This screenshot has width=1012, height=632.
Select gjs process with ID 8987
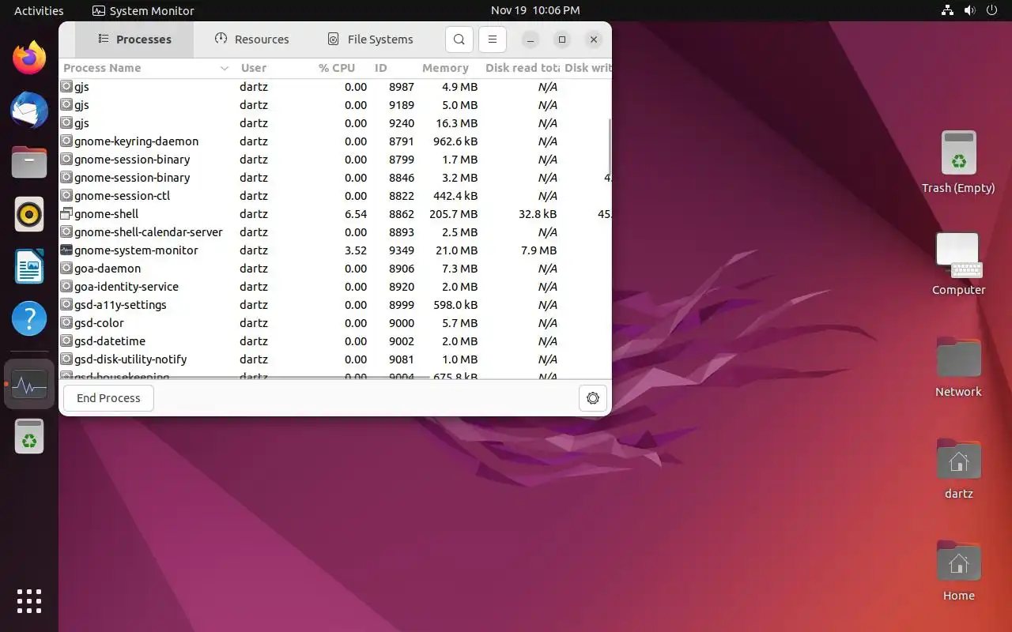(335, 87)
